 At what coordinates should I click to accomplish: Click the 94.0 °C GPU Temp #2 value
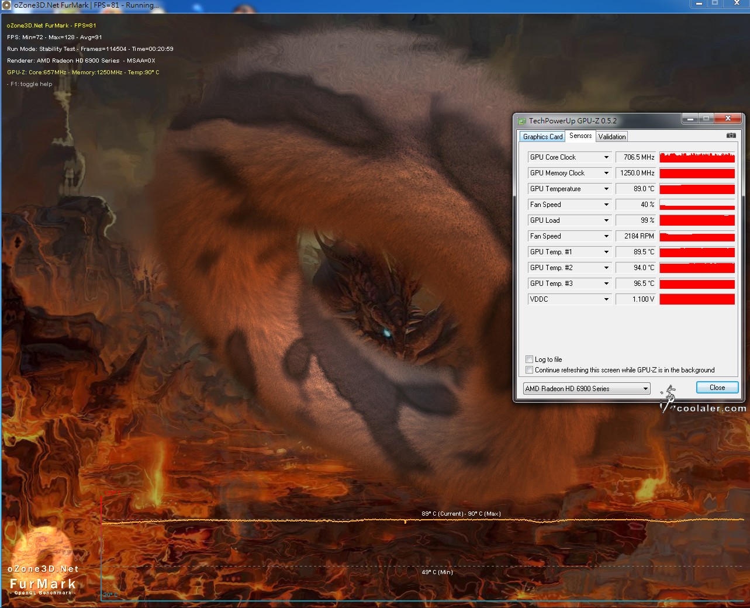click(636, 268)
